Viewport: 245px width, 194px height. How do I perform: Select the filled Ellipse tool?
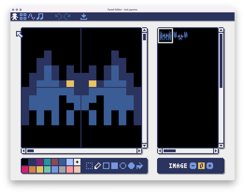131,166
